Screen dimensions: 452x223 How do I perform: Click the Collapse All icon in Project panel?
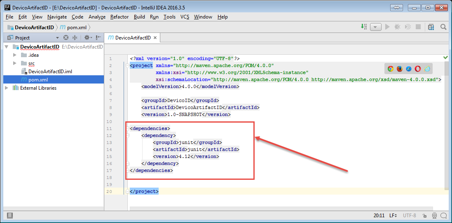click(75, 37)
